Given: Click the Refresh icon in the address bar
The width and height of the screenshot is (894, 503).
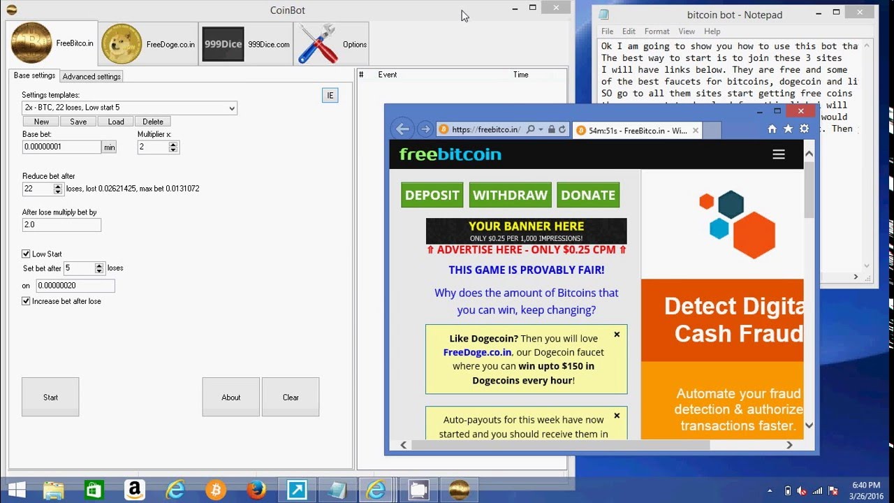Looking at the screenshot, I should pyautogui.click(x=562, y=129).
